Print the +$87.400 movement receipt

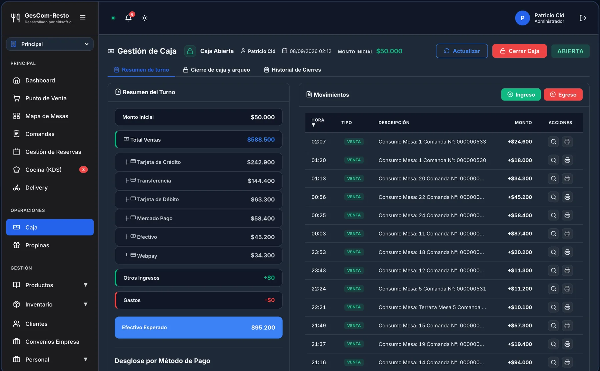click(567, 234)
